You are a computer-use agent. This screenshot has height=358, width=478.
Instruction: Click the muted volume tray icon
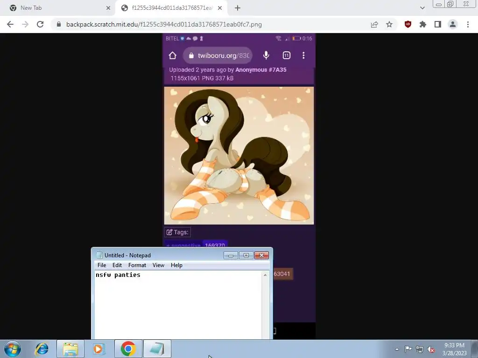pos(431,349)
